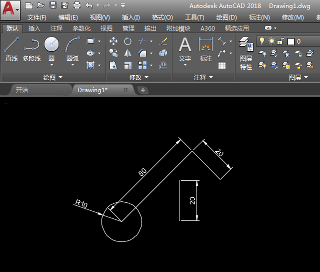Image resolution: width=320 pixels, height=272 pixels.
Task: Toggle the layer lightbulb on/off icon
Action: tap(261, 41)
